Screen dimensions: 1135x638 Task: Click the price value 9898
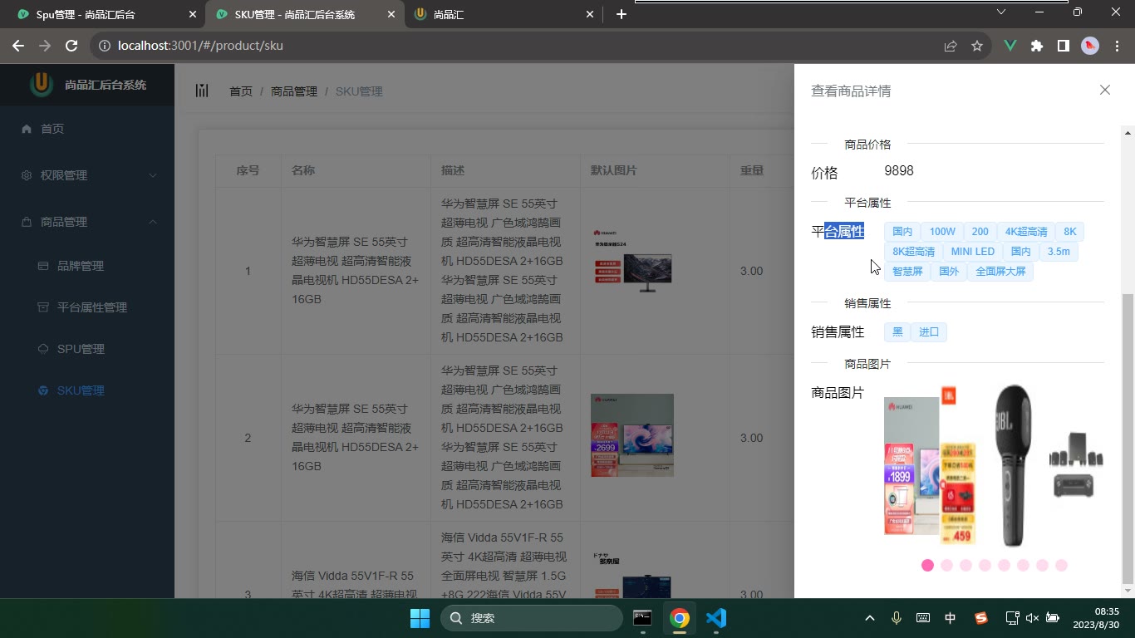(x=899, y=171)
